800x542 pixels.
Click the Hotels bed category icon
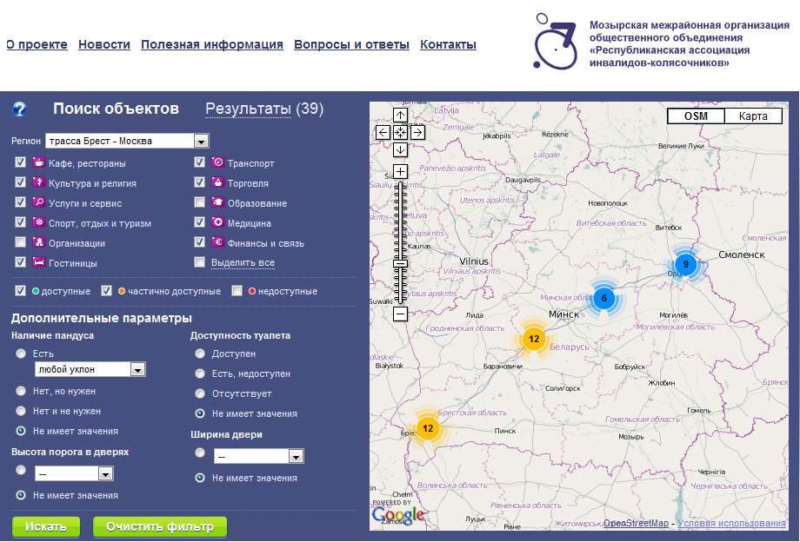[39, 261]
